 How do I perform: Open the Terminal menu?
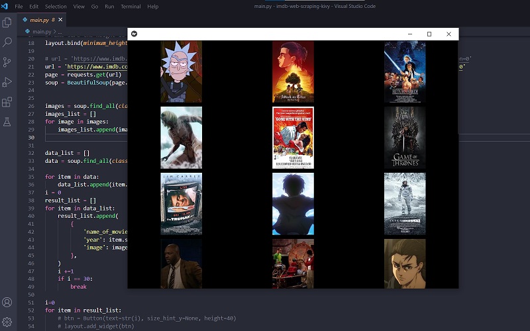pos(131,7)
